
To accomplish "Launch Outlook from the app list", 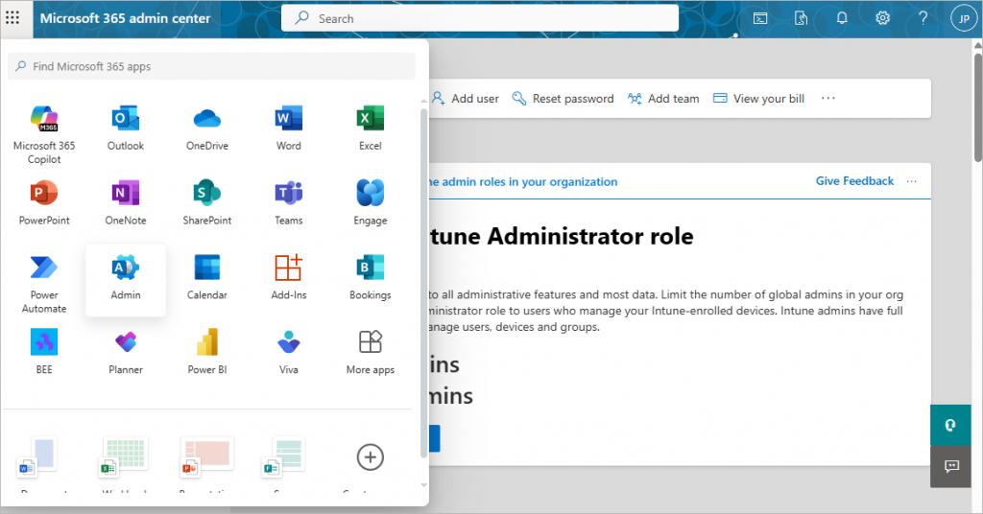I will (x=126, y=128).
